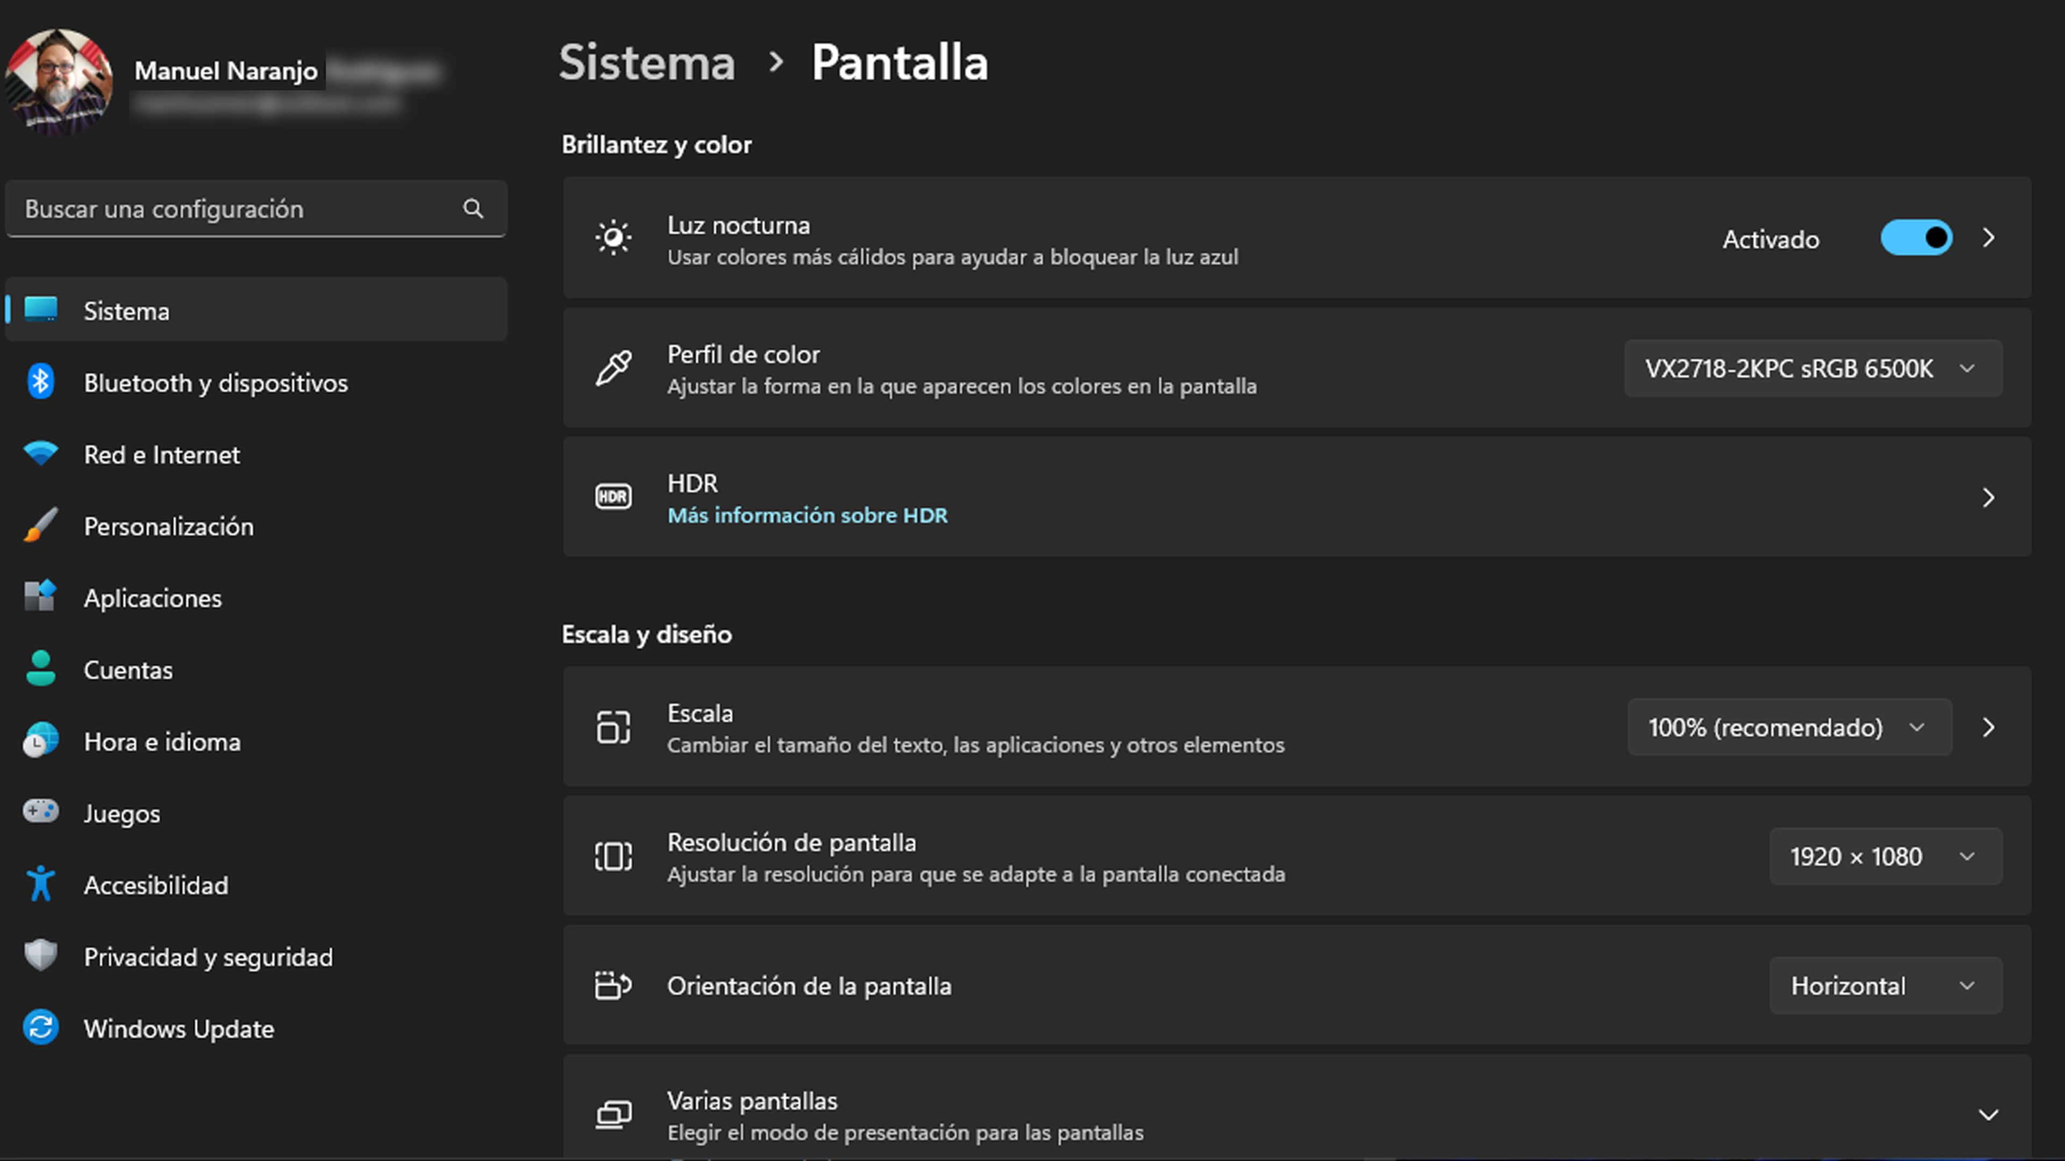Open advanced Escala settings chevron
This screenshot has height=1161, width=2065.
1989,728
